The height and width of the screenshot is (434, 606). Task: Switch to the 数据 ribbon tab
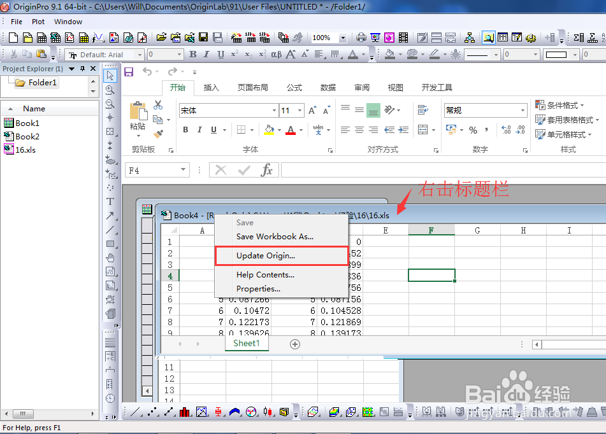[328, 88]
